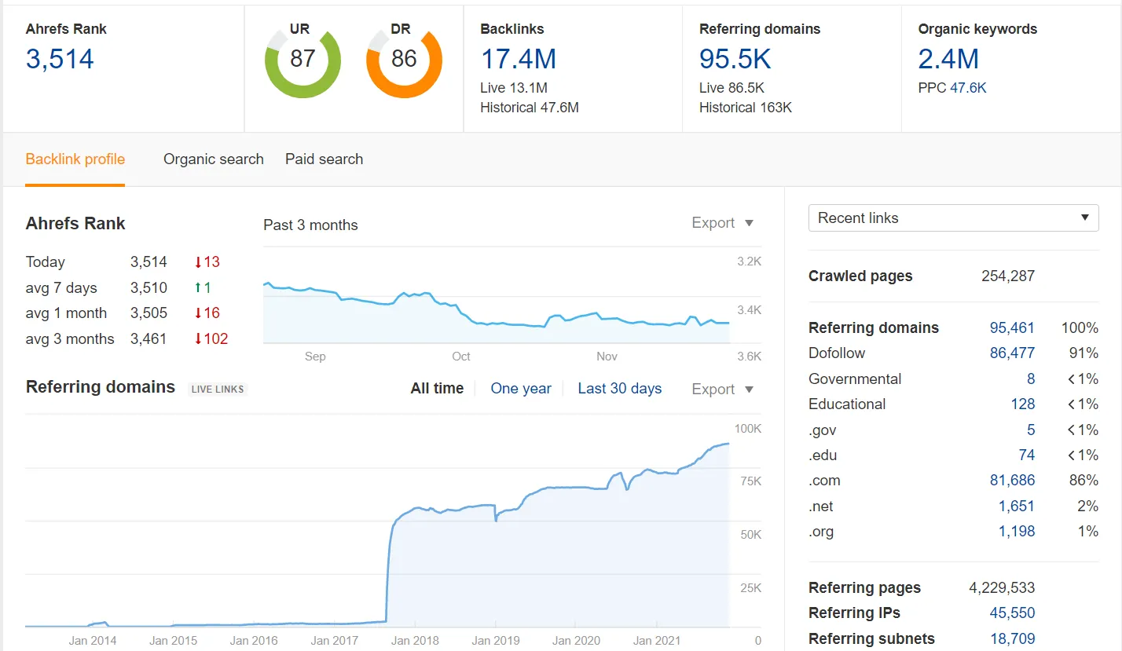
Task: Expand Export menu for Referring domains chart
Action: 722,390
